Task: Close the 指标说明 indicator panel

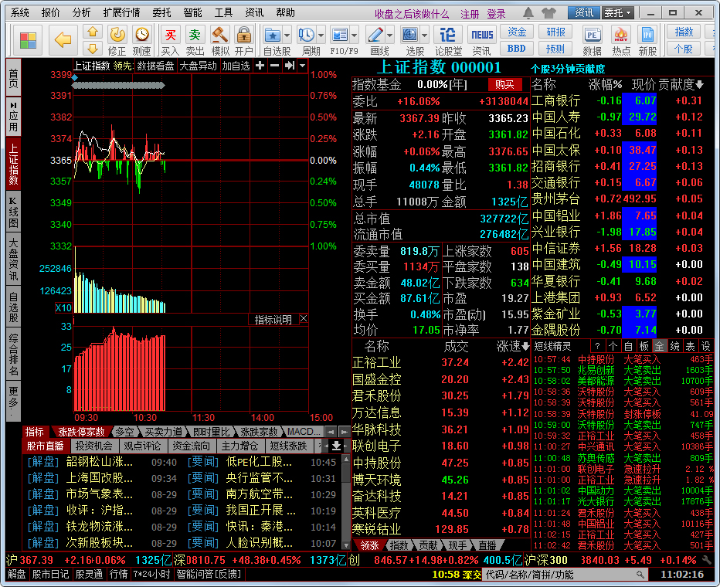Action: pyautogui.click(x=304, y=318)
